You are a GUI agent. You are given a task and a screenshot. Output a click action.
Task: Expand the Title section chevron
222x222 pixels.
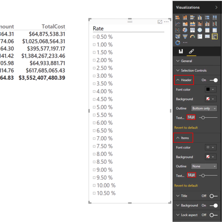(x=178, y=196)
